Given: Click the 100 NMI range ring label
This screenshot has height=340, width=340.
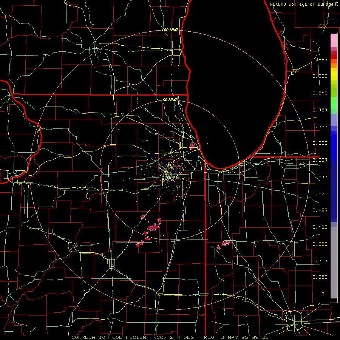Looking at the screenshot, I should click(170, 30).
